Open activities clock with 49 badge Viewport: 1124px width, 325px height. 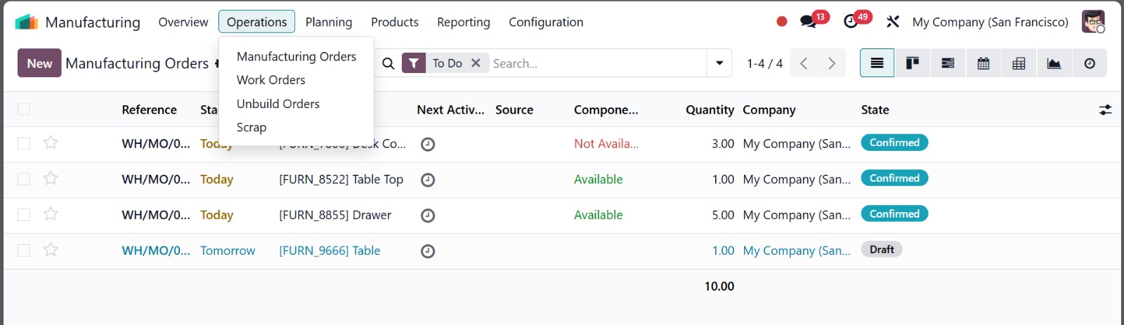[x=851, y=22]
